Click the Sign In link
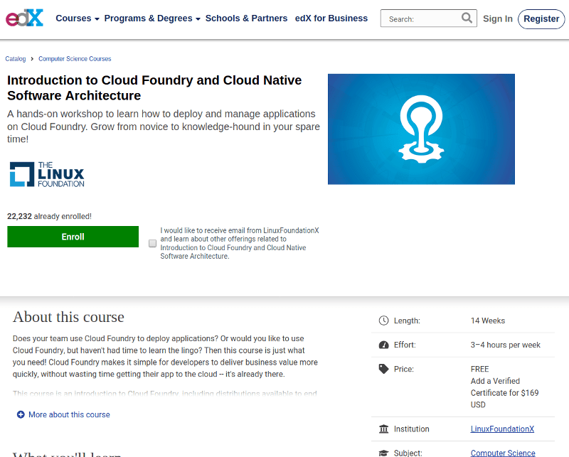 tap(497, 19)
